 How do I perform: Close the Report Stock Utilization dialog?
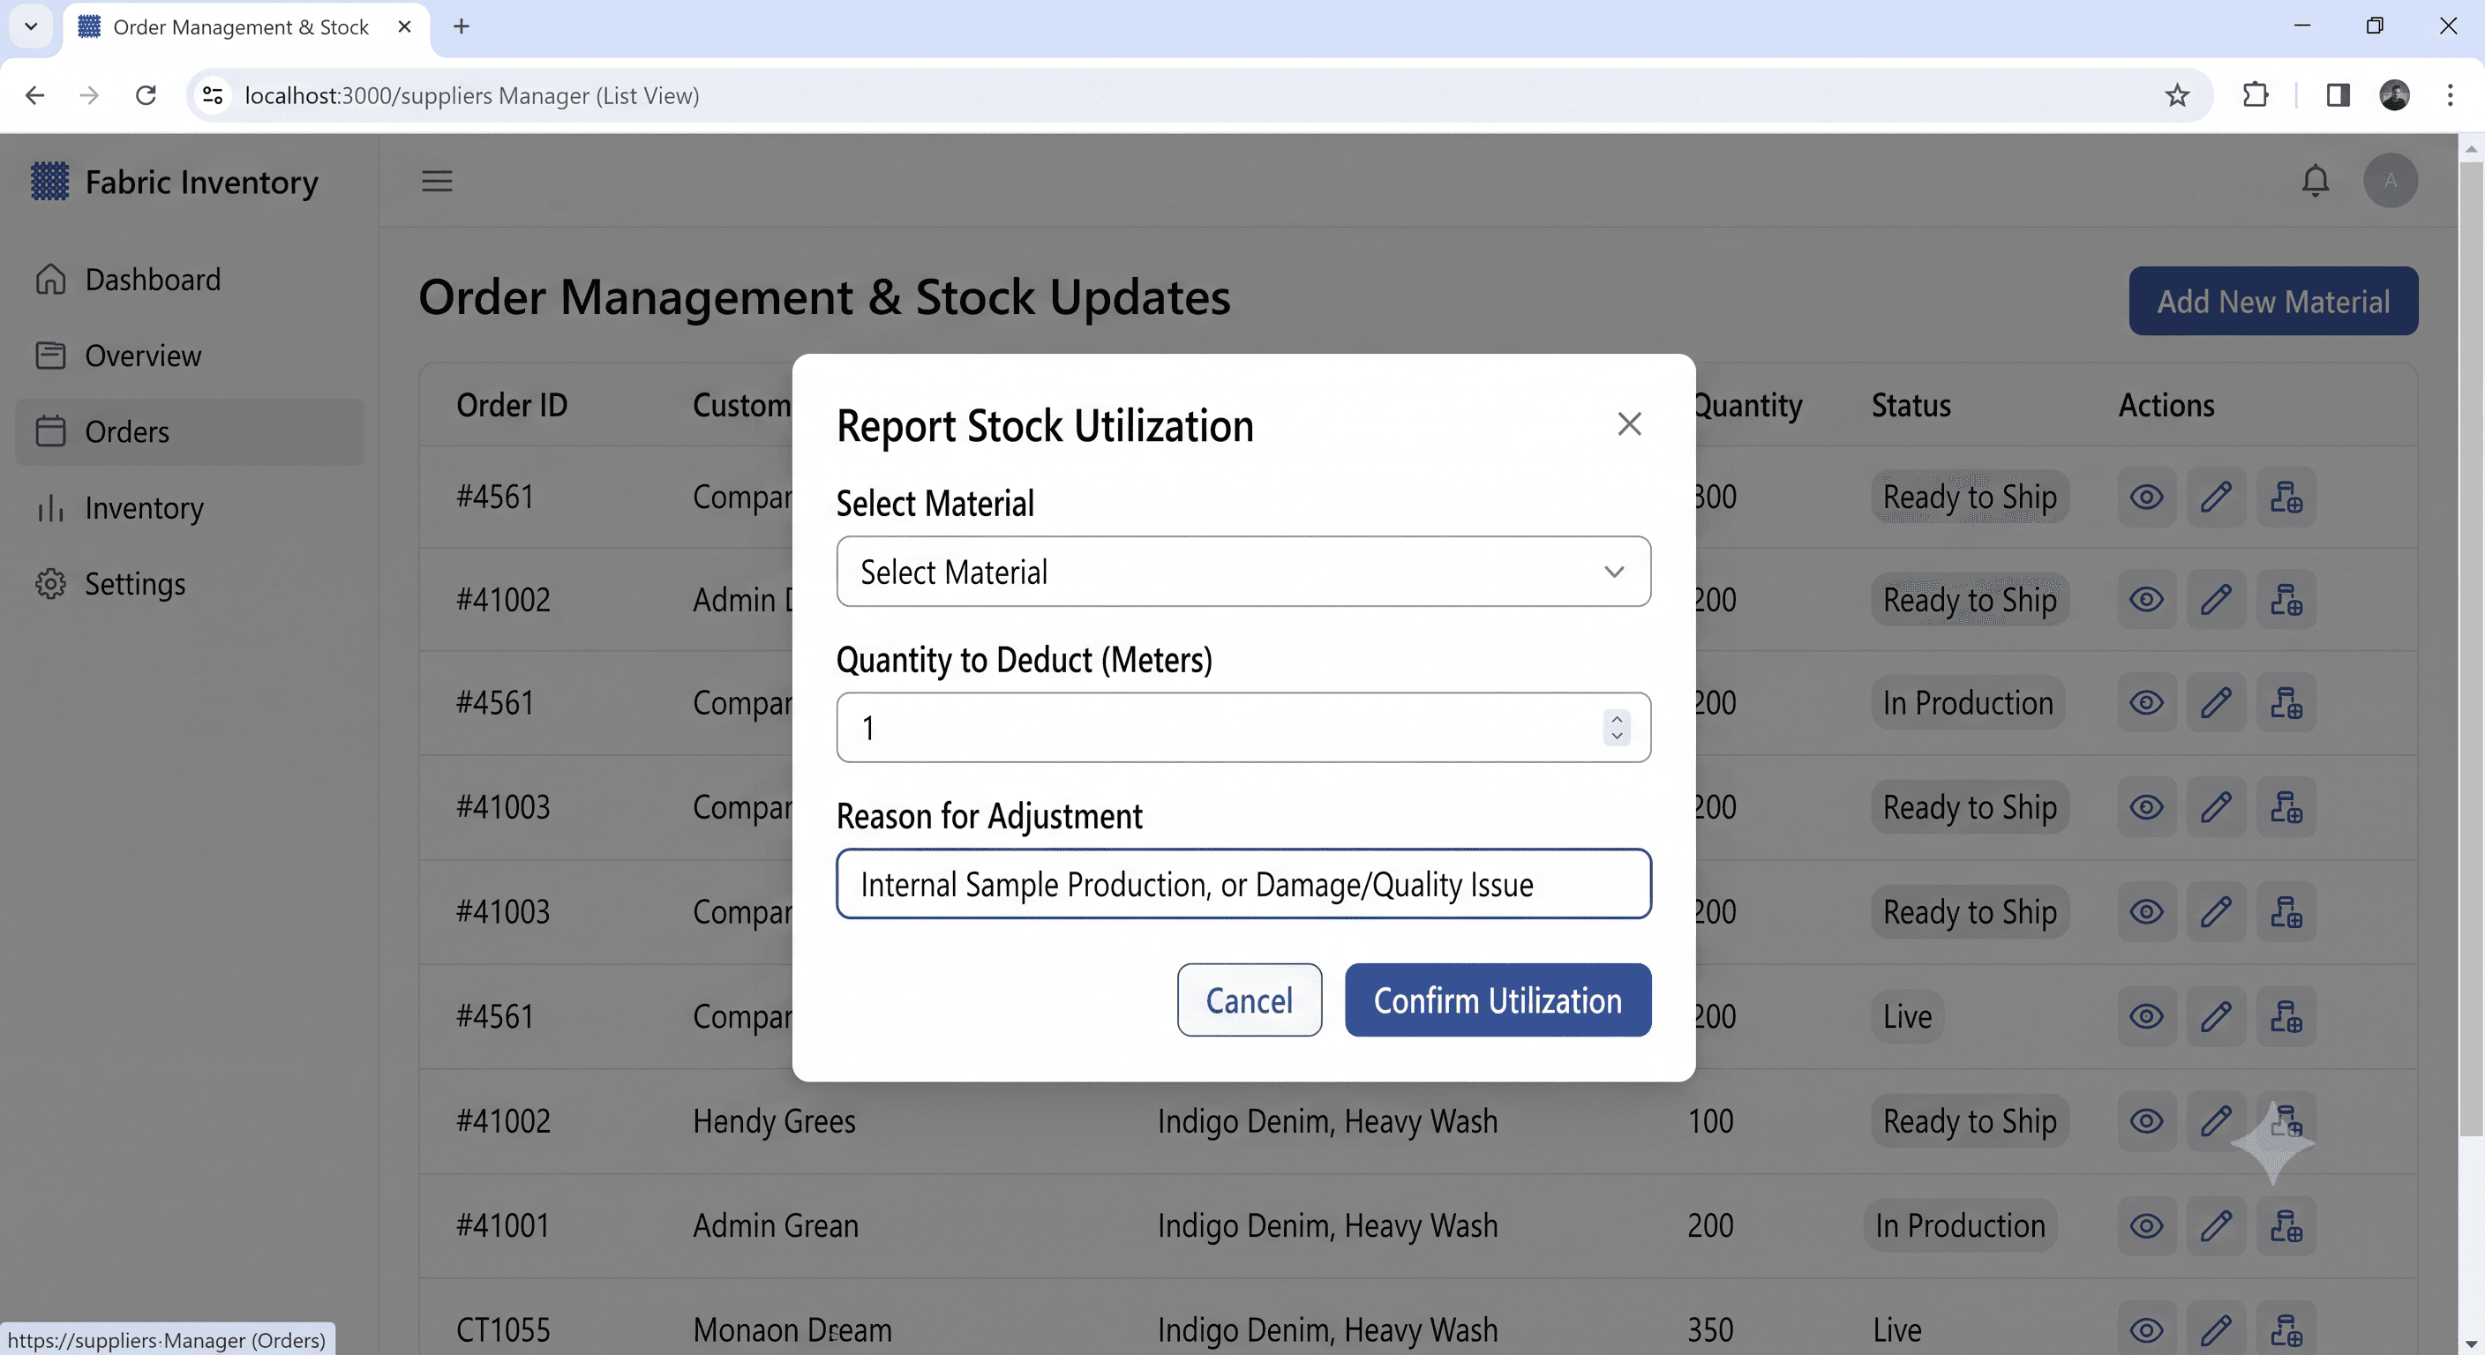coord(1629,423)
